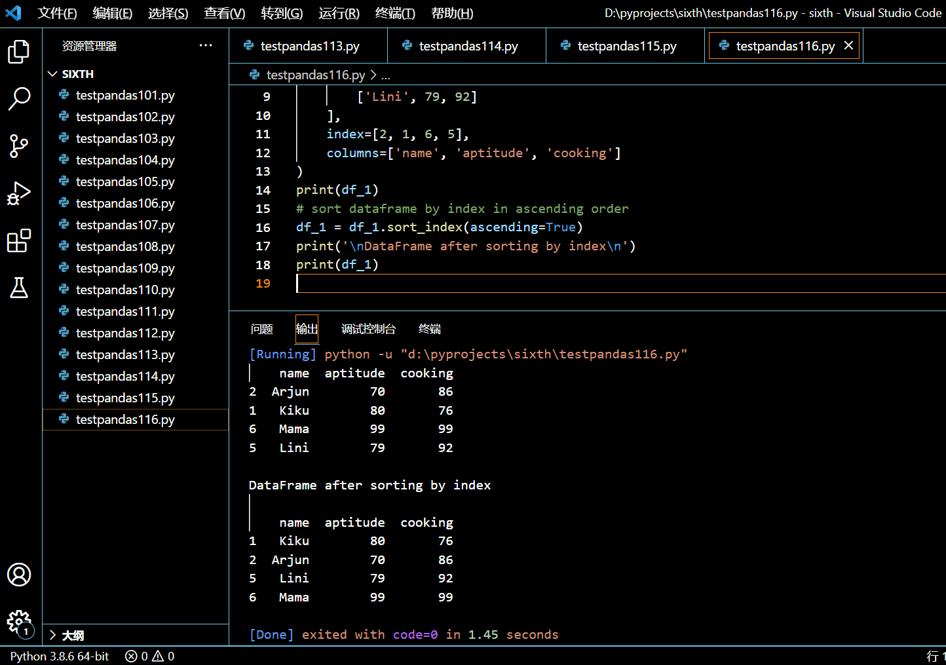Open testpandas109.py in explorer
Image resolution: width=946 pixels, height=665 pixels.
point(136,268)
